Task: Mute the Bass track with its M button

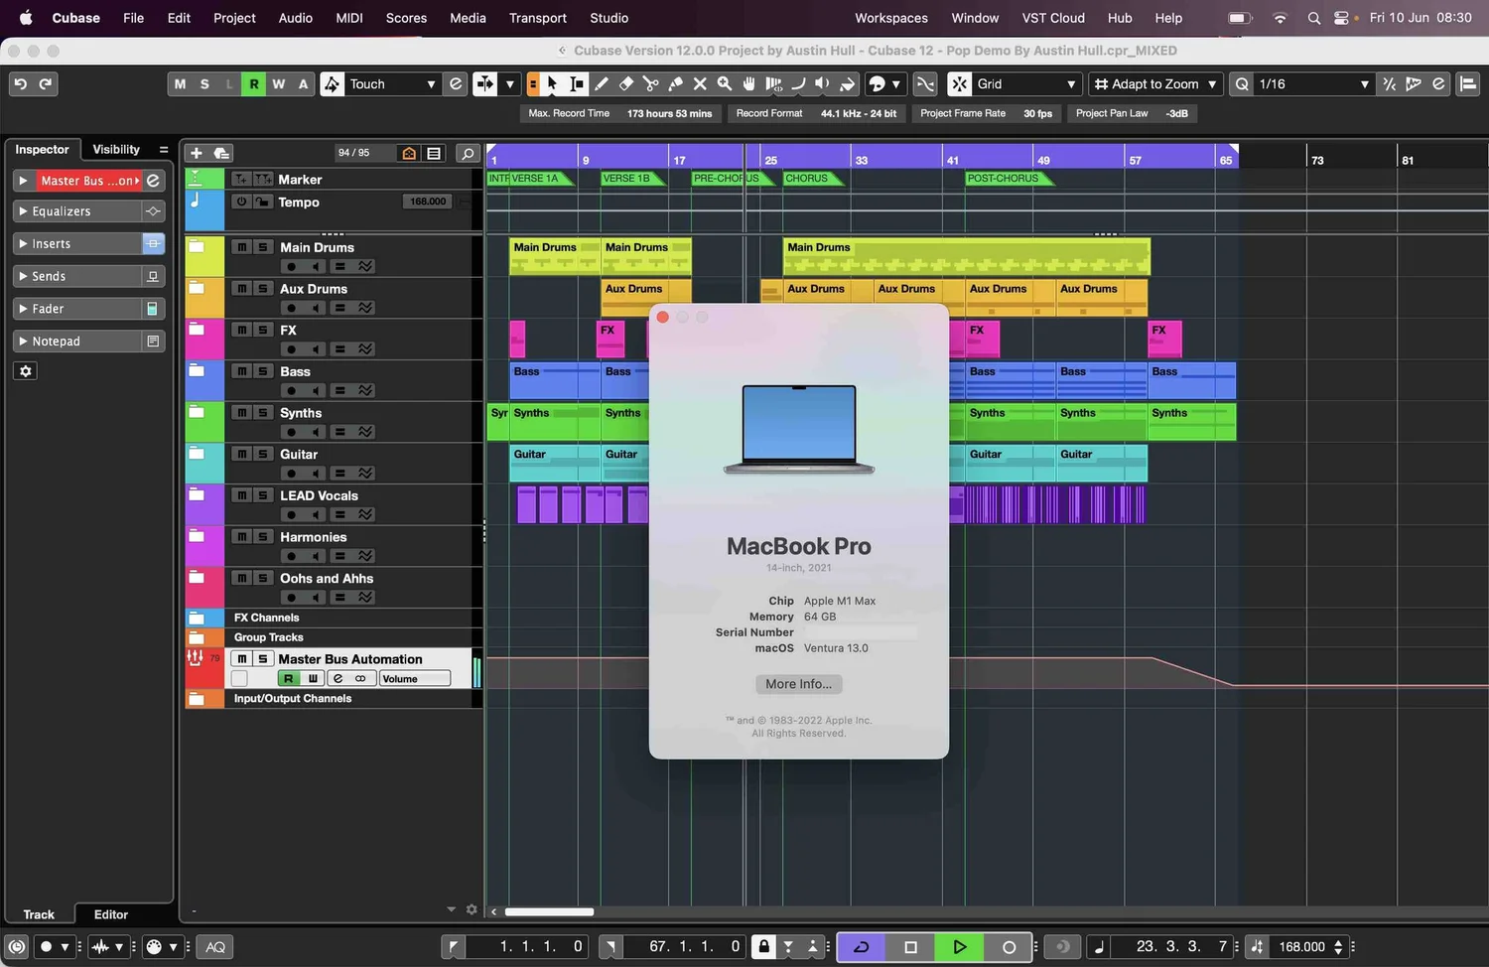Action: tap(243, 371)
